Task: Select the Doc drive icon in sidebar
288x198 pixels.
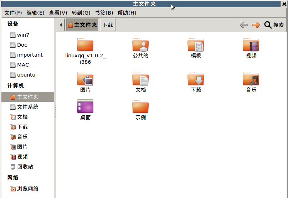Action: click(13, 45)
